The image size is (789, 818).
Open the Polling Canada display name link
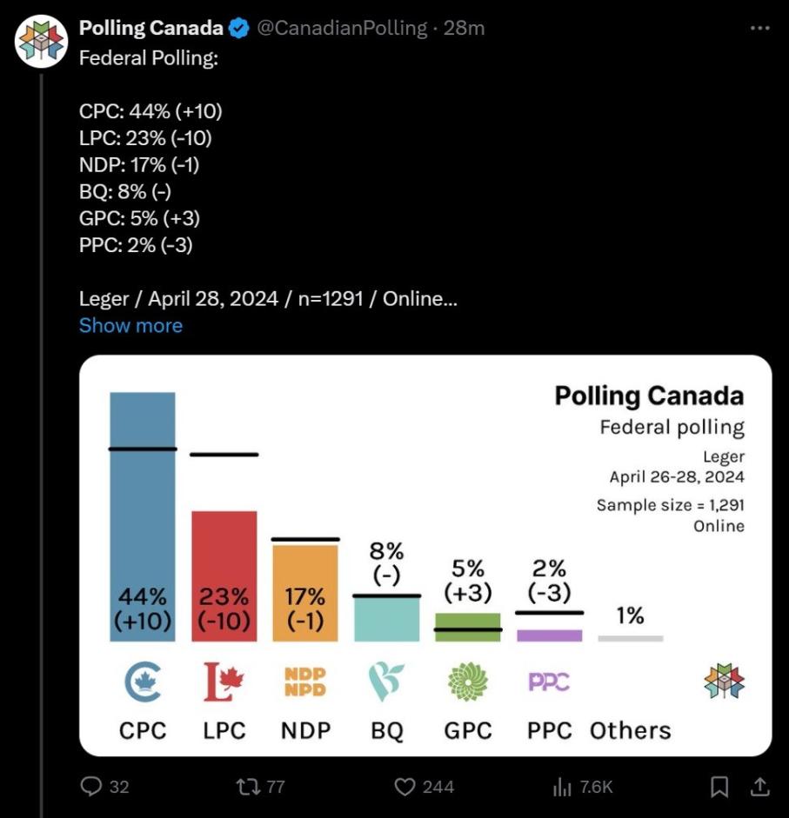pyautogui.click(x=150, y=28)
